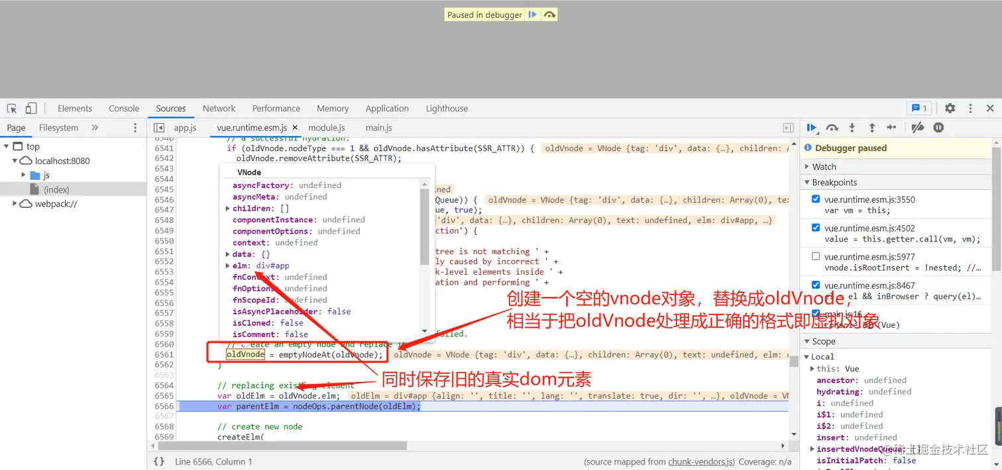Pretty print the source file
The width and height of the screenshot is (1002, 470).
tap(159, 461)
